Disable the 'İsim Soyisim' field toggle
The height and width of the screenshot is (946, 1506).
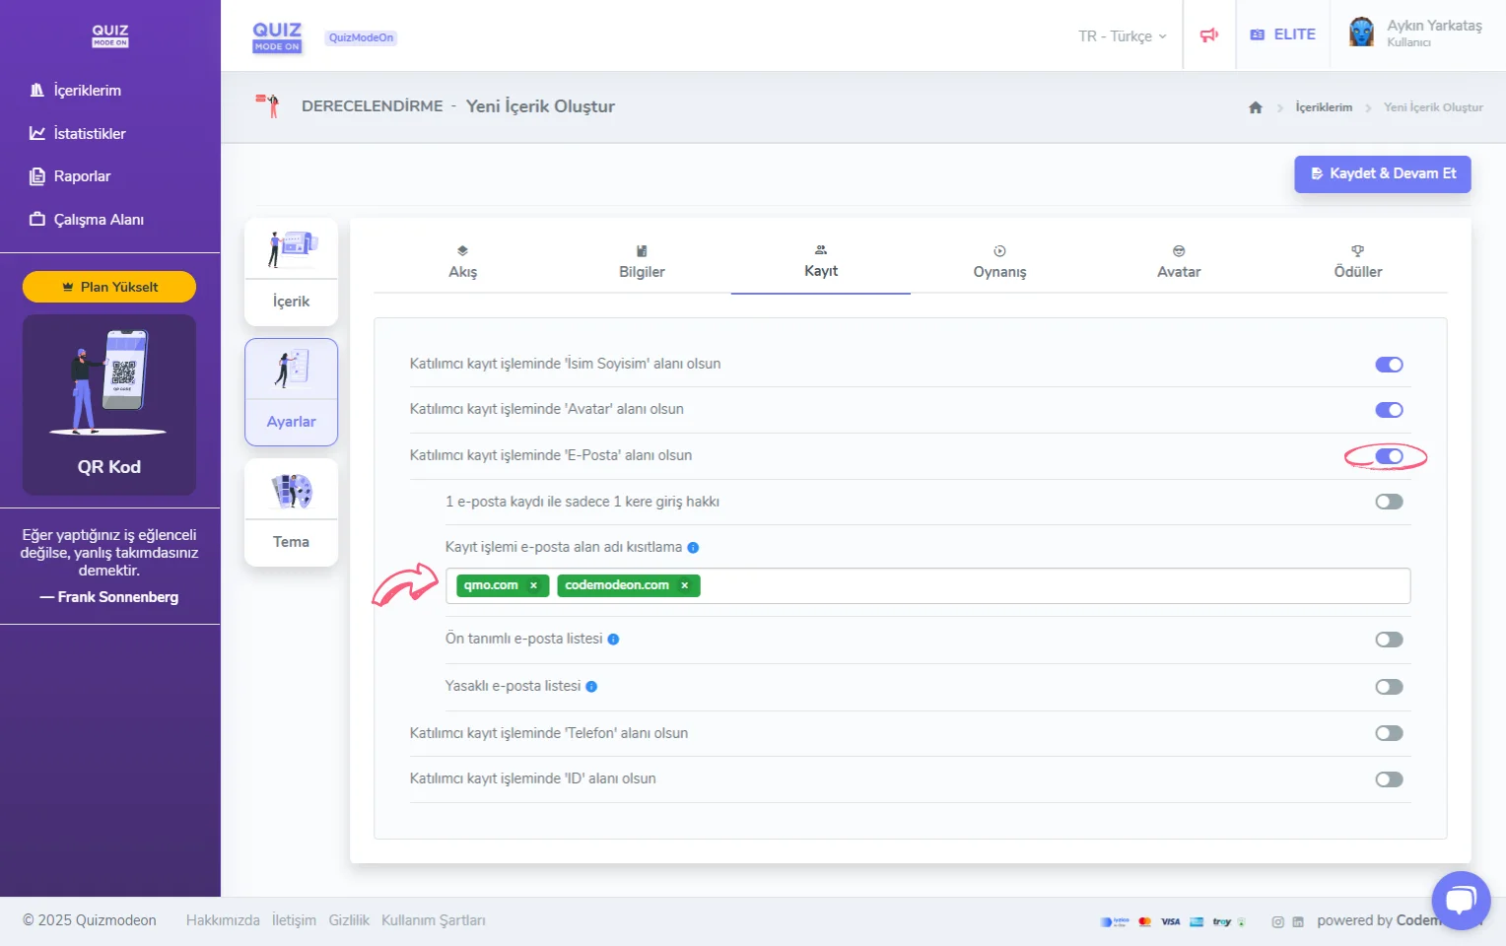point(1388,365)
